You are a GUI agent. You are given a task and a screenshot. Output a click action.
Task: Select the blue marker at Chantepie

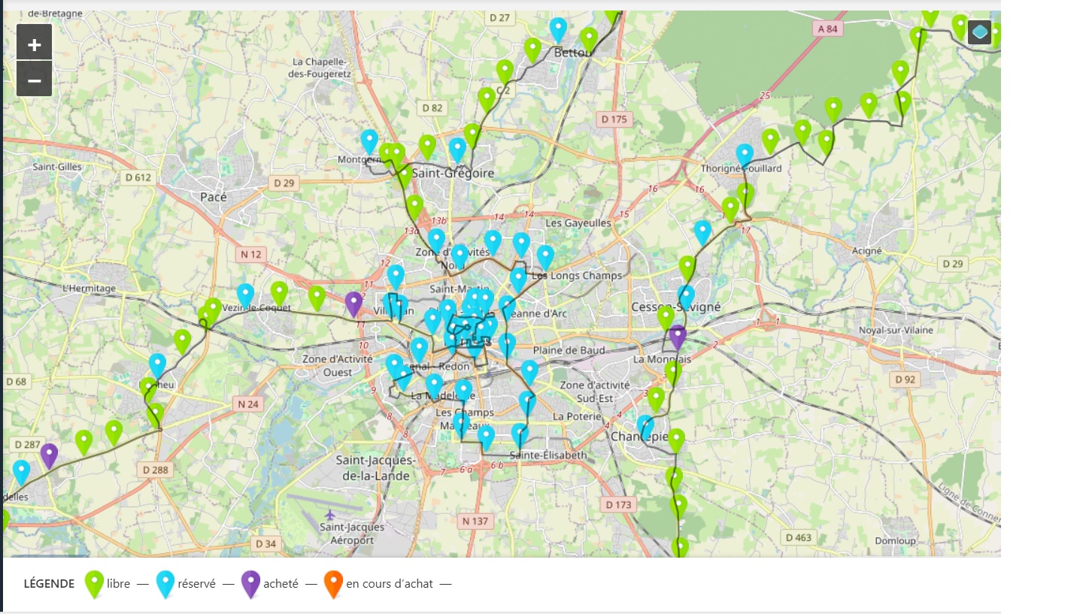pos(645,425)
